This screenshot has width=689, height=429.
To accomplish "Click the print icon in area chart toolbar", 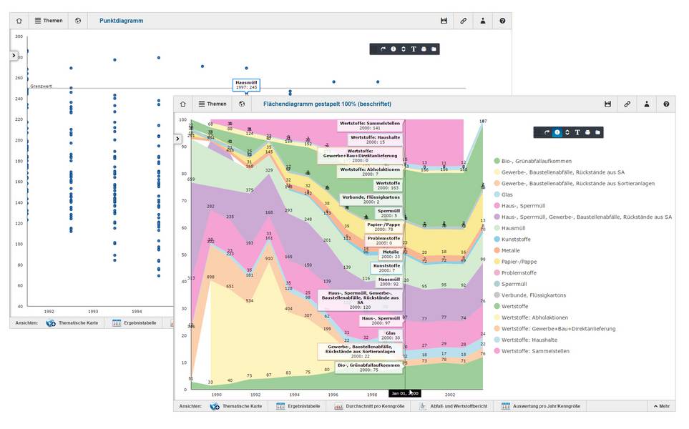I will (587, 132).
